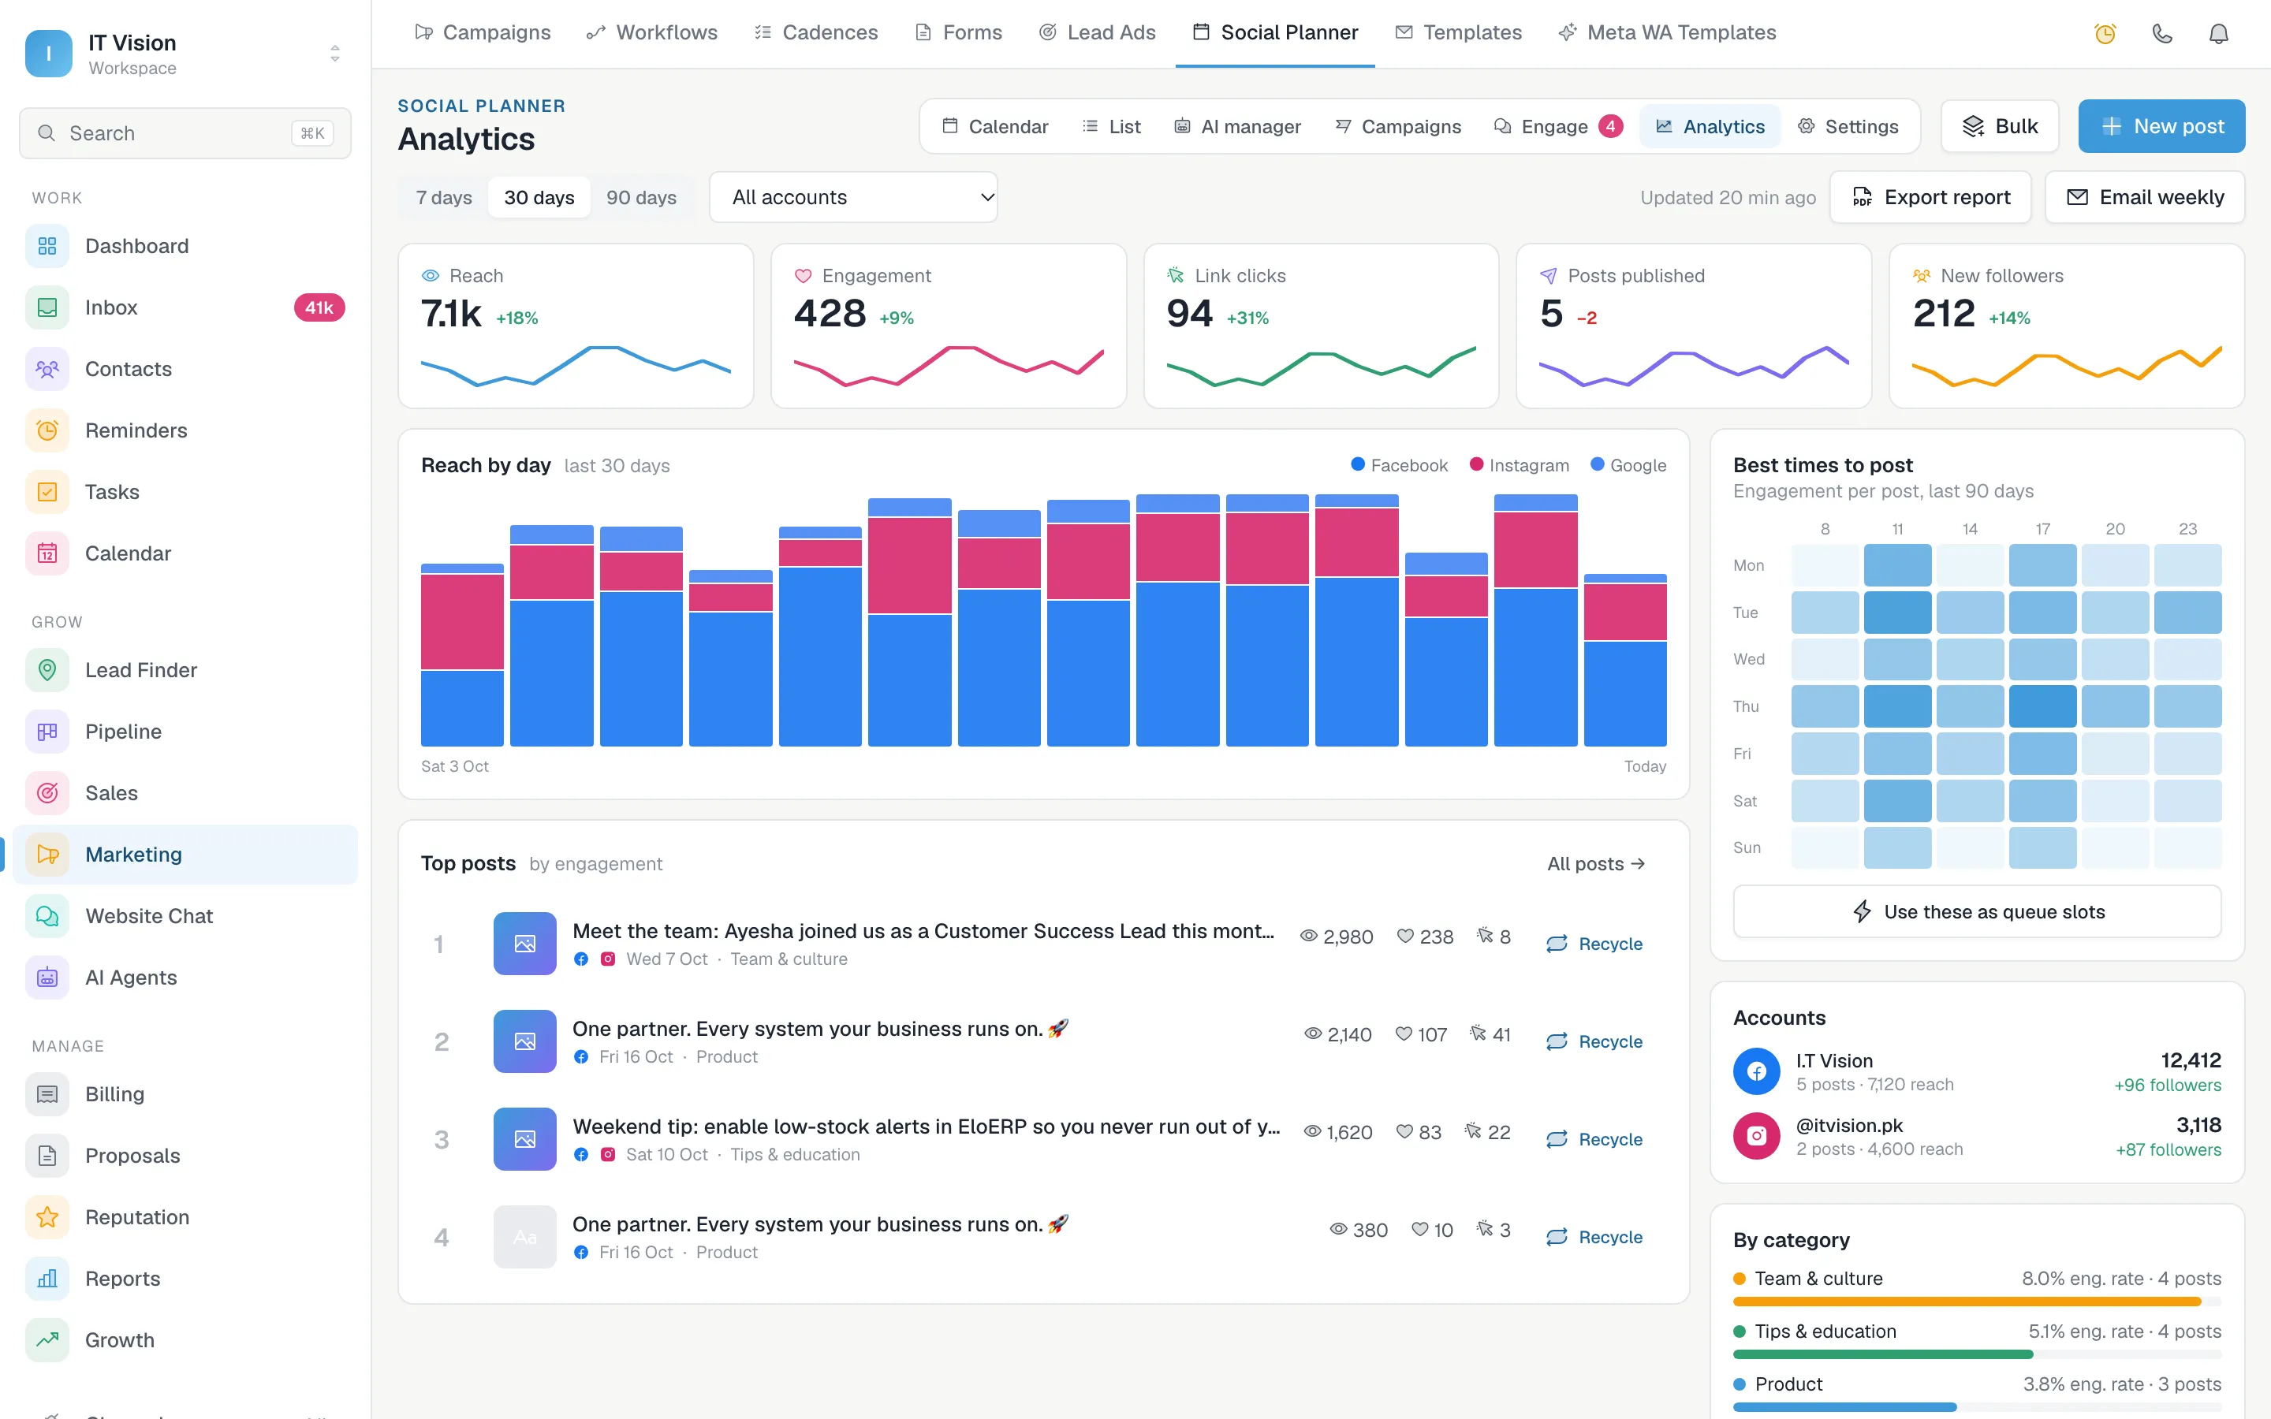The width and height of the screenshot is (2271, 1419).
Task: Open Lead Finder in sidebar
Action: [185, 670]
